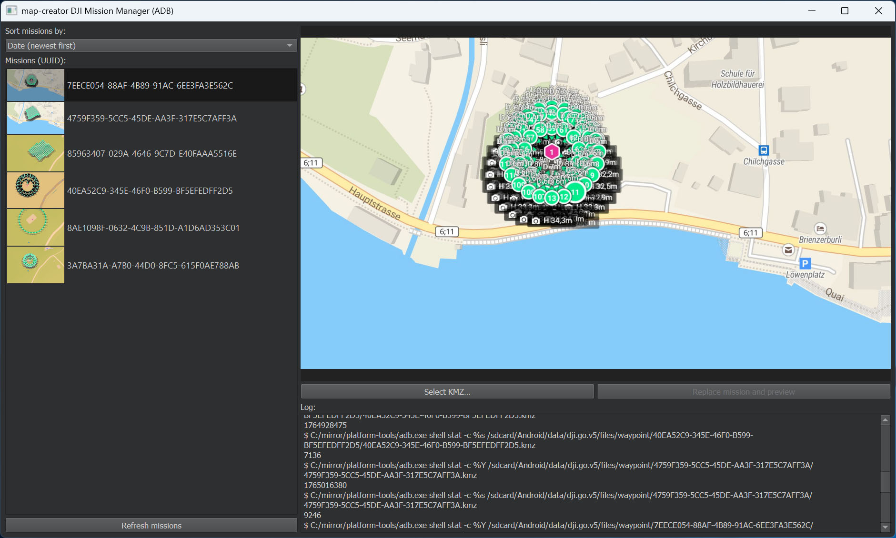Click the green waypoint 13 marker
Viewport: 896px width, 538px height.
pyautogui.click(x=552, y=198)
